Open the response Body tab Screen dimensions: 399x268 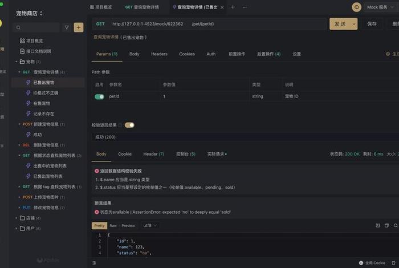101,154
